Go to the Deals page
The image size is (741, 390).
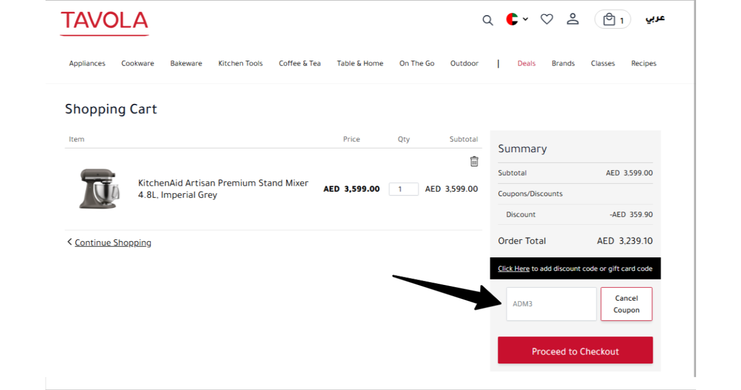(526, 63)
